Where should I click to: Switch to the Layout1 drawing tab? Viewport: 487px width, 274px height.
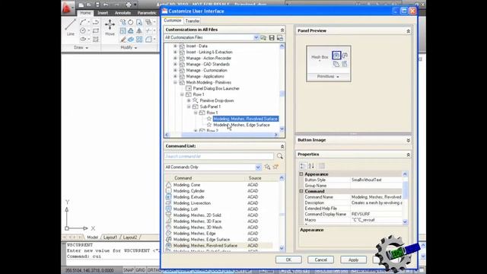coord(110,237)
